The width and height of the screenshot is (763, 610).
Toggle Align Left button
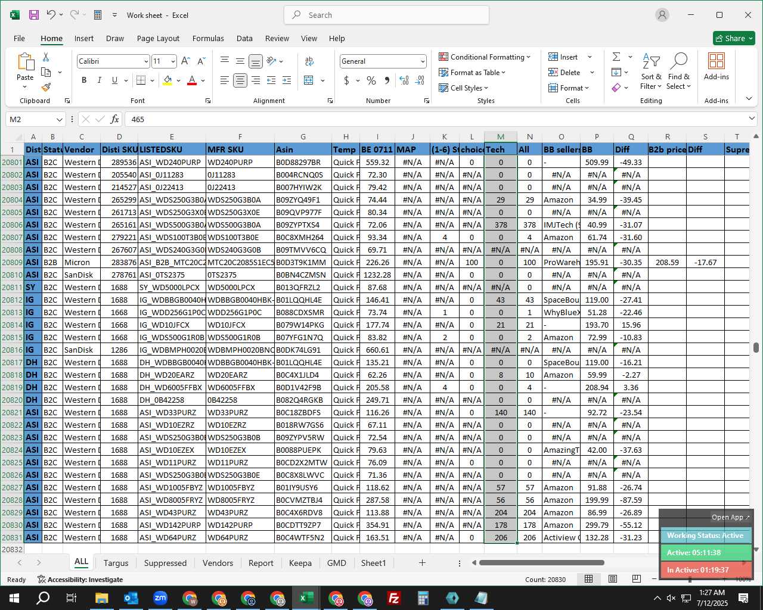(x=225, y=80)
